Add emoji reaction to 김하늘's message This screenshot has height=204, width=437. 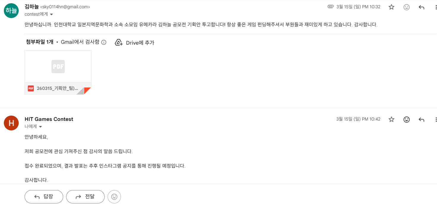406,7
